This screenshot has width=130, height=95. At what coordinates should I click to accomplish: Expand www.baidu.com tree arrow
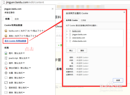click(67, 38)
